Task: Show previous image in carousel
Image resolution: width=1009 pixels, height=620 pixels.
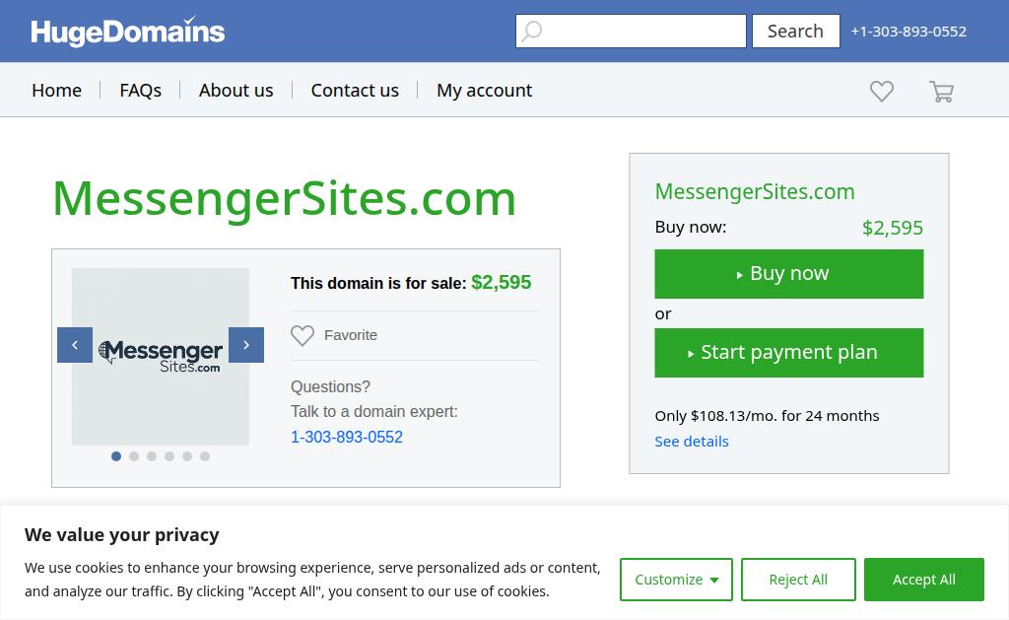Action: tap(75, 345)
